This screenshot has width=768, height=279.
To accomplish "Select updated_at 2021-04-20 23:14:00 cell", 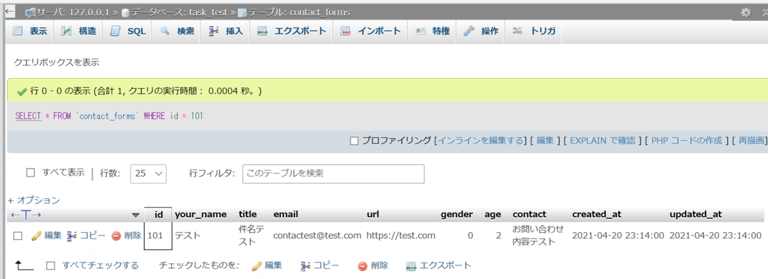I will click(716, 236).
